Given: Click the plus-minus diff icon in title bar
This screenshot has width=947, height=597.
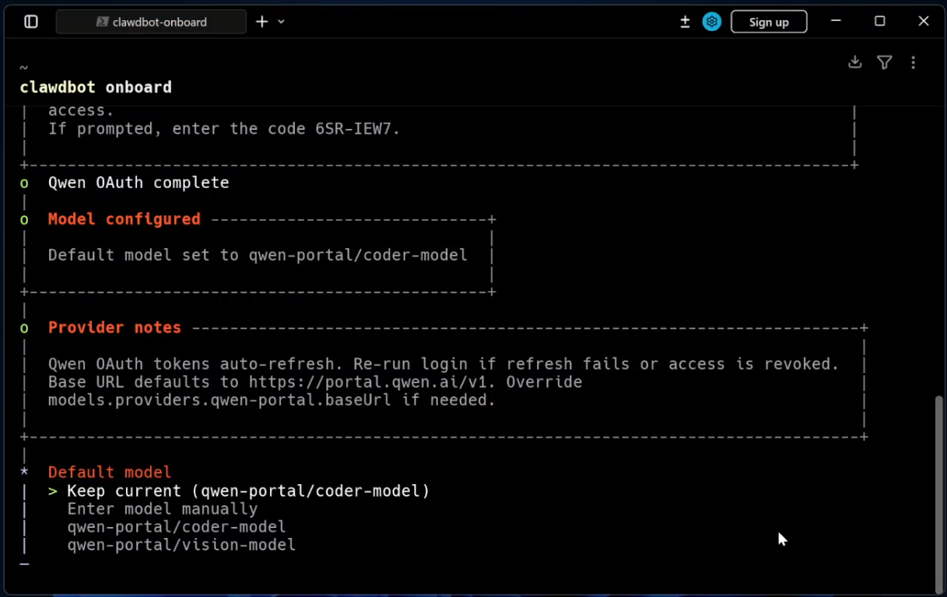Looking at the screenshot, I should point(685,22).
